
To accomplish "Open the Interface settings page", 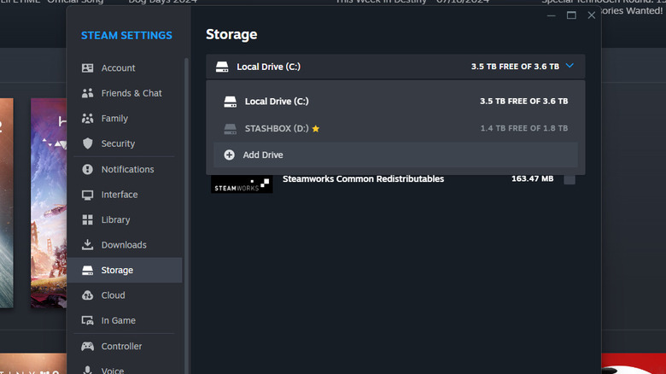I will [119, 195].
